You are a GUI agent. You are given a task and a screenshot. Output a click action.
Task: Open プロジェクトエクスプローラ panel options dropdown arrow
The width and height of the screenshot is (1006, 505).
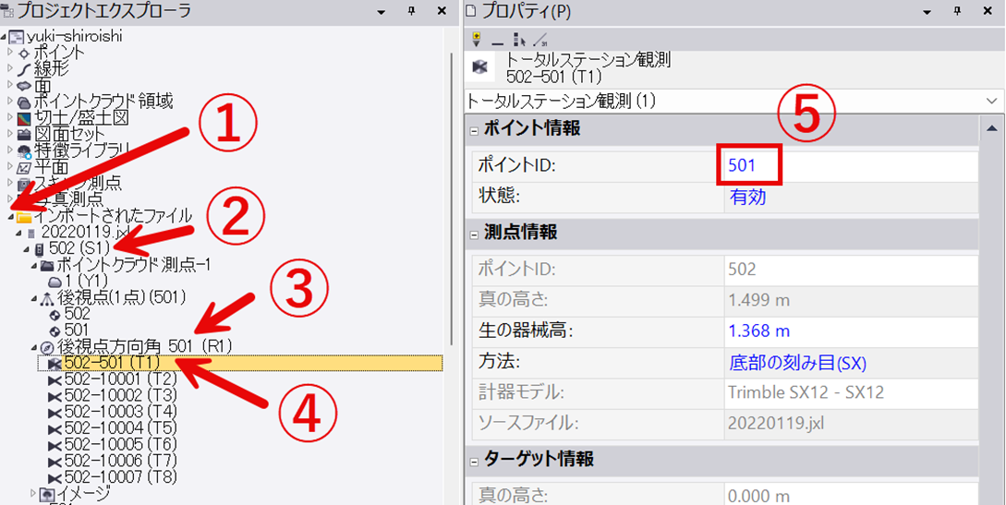[382, 12]
